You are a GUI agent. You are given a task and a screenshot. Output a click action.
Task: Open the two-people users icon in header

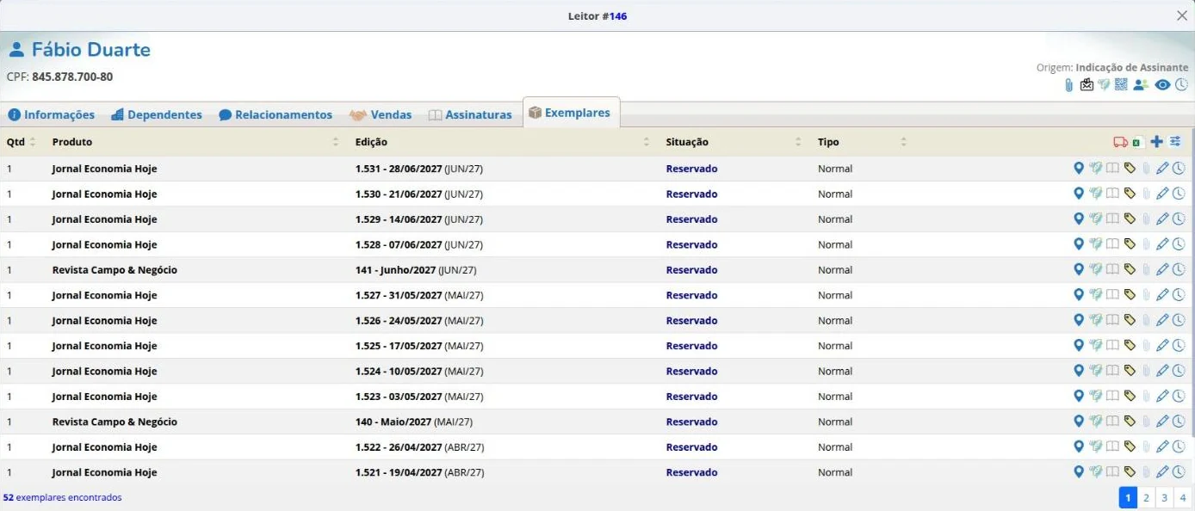(1141, 84)
